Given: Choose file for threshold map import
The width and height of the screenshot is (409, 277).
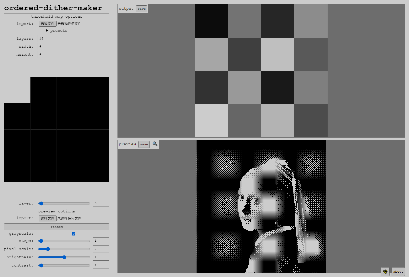Looking at the screenshot, I should click(48, 24).
